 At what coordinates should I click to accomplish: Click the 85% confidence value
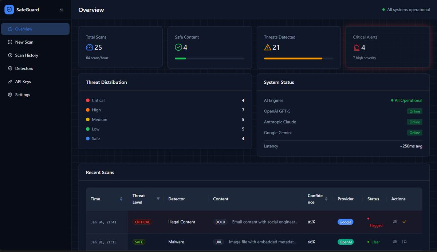pos(311,222)
